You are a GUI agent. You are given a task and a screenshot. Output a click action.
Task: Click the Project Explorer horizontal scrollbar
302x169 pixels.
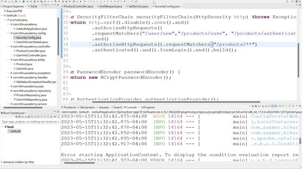tap(23, 108)
